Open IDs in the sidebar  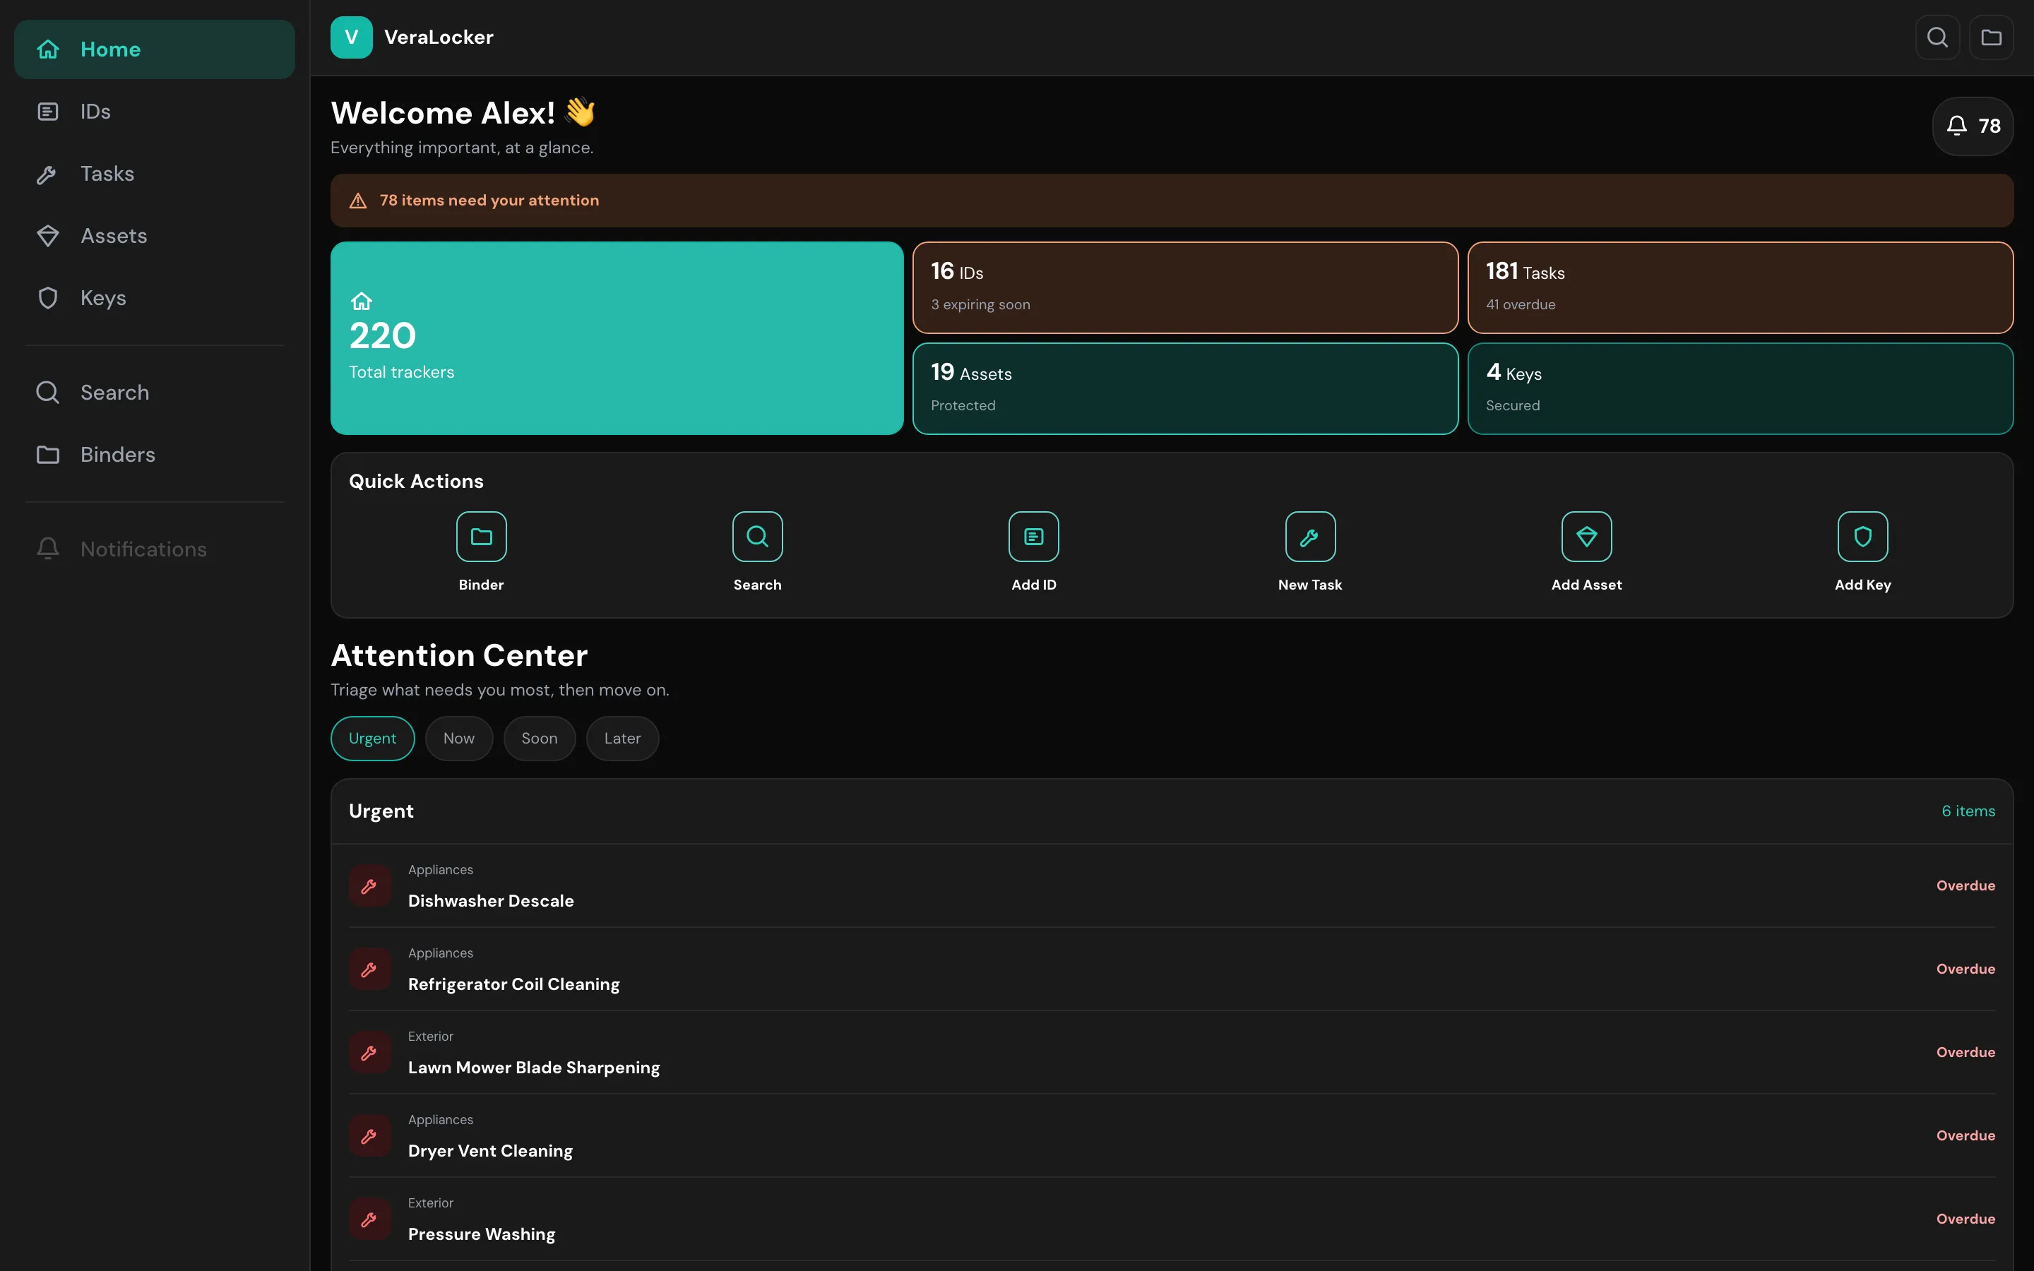tap(155, 112)
